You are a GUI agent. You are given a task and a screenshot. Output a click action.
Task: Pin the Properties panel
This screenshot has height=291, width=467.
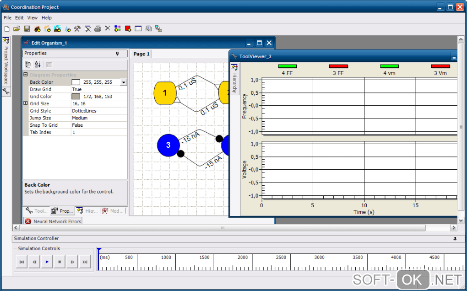tap(117, 53)
